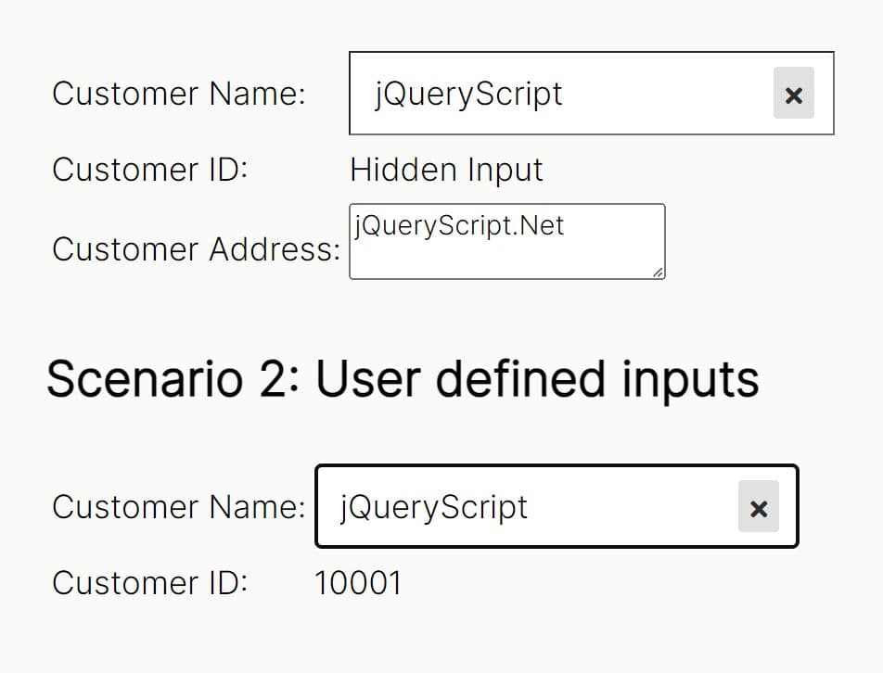The height and width of the screenshot is (673, 883).
Task: Click the 'Customer Name:' label under Scenario 2
Action: pos(178,506)
